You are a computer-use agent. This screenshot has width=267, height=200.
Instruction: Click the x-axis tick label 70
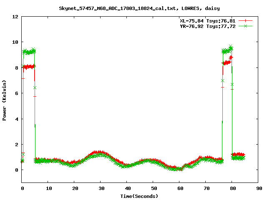pos(207,188)
